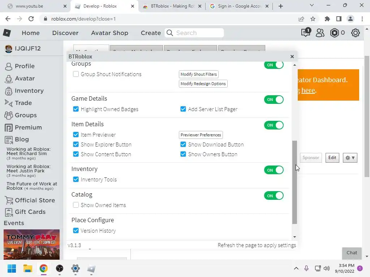This screenshot has height=277, width=370.
Task: Open the Chrome Extensions puzzle icon
Action: point(327,19)
